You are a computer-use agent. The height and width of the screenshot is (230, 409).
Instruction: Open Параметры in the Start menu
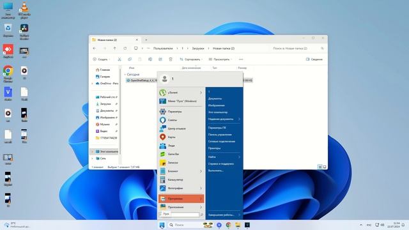click(181, 112)
